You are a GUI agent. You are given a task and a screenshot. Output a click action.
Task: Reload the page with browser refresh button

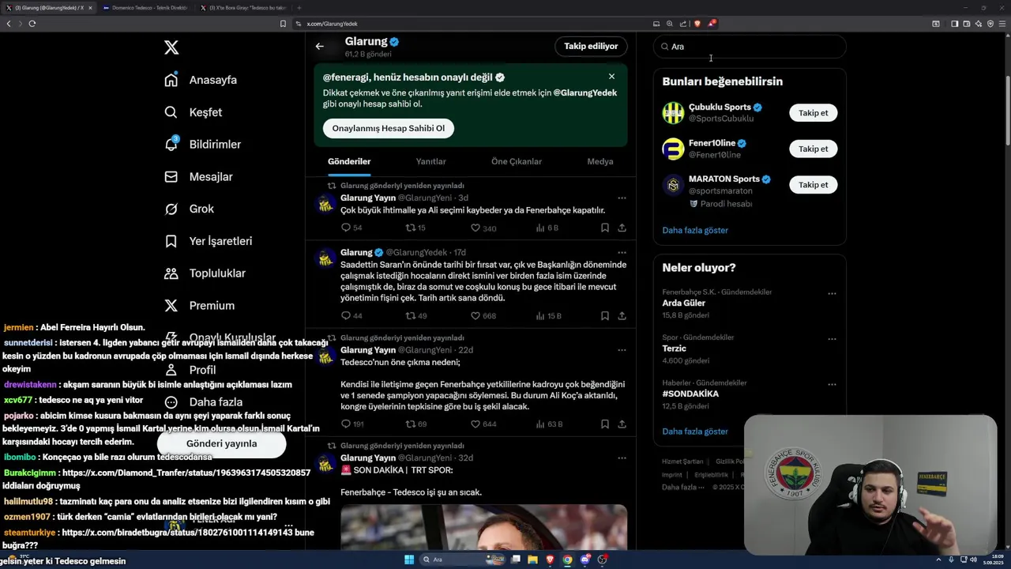[x=32, y=24]
